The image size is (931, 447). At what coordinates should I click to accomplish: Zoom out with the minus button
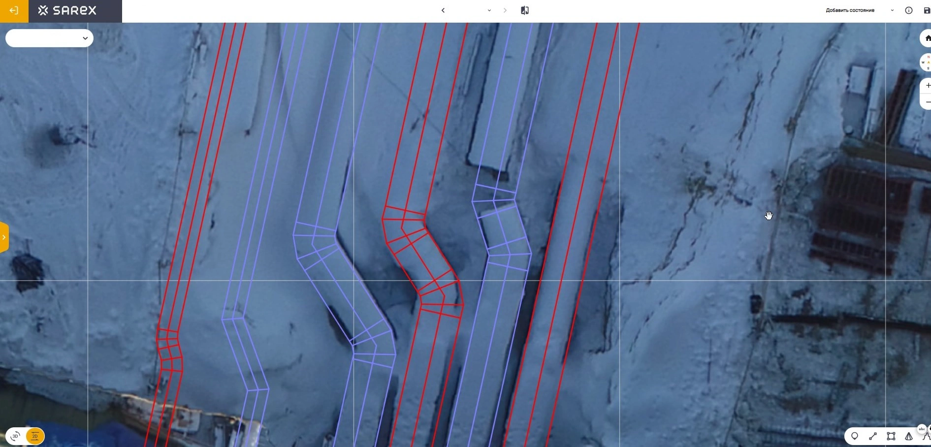pyautogui.click(x=928, y=102)
